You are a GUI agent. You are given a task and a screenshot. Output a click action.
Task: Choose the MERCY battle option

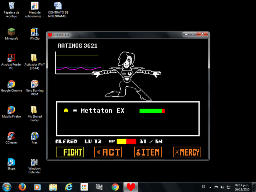tap(187, 152)
